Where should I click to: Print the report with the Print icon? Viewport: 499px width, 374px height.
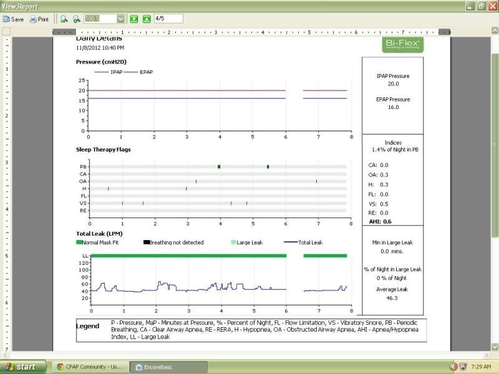pyautogui.click(x=39, y=19)
